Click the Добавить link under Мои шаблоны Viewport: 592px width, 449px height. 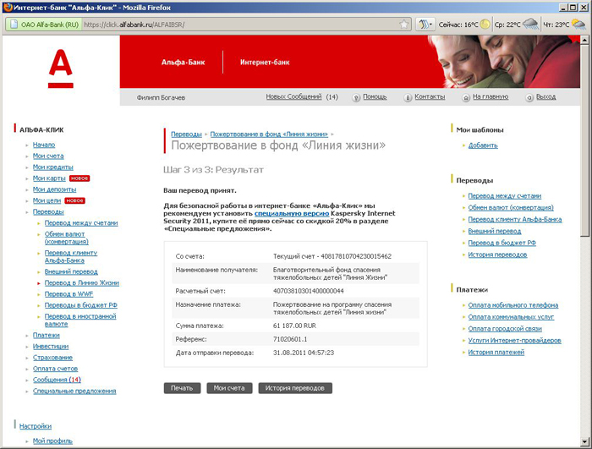(x=483, y=145)
